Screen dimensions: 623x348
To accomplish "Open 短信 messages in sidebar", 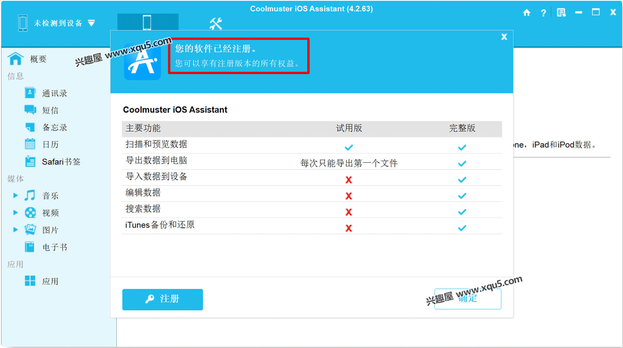I will coord(50,110).
